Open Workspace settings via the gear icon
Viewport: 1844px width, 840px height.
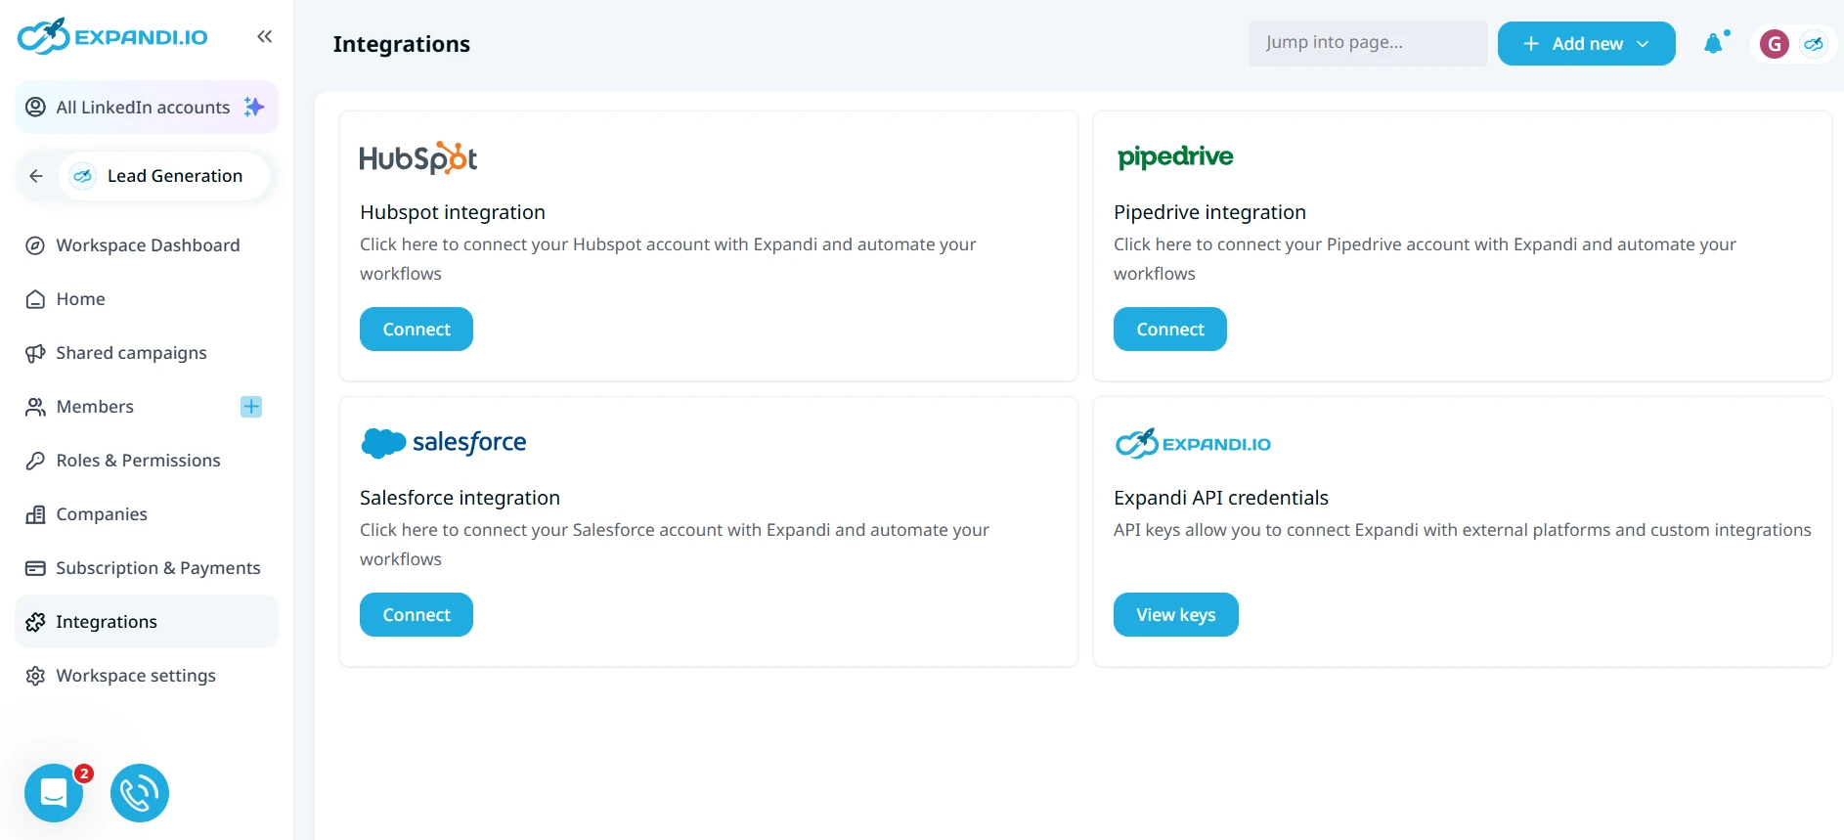pyautogui.click(x=35, y=676)
